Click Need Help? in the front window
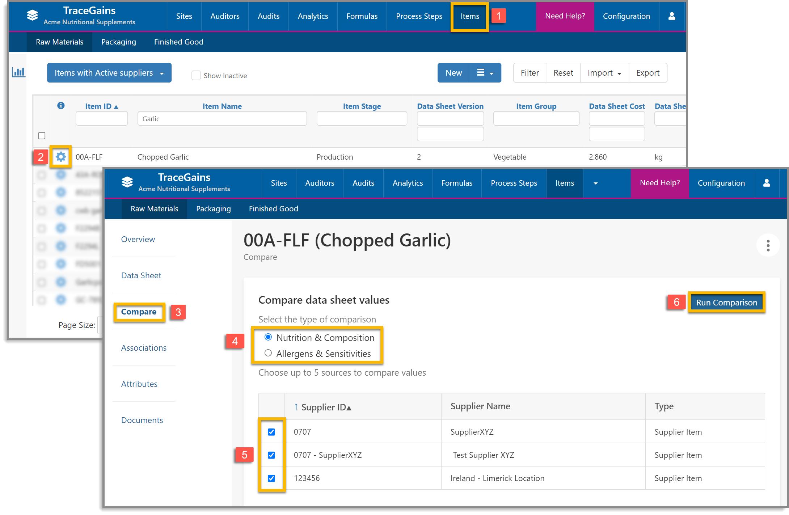Viewport: 789px width, 515px height. coord(660,183)
